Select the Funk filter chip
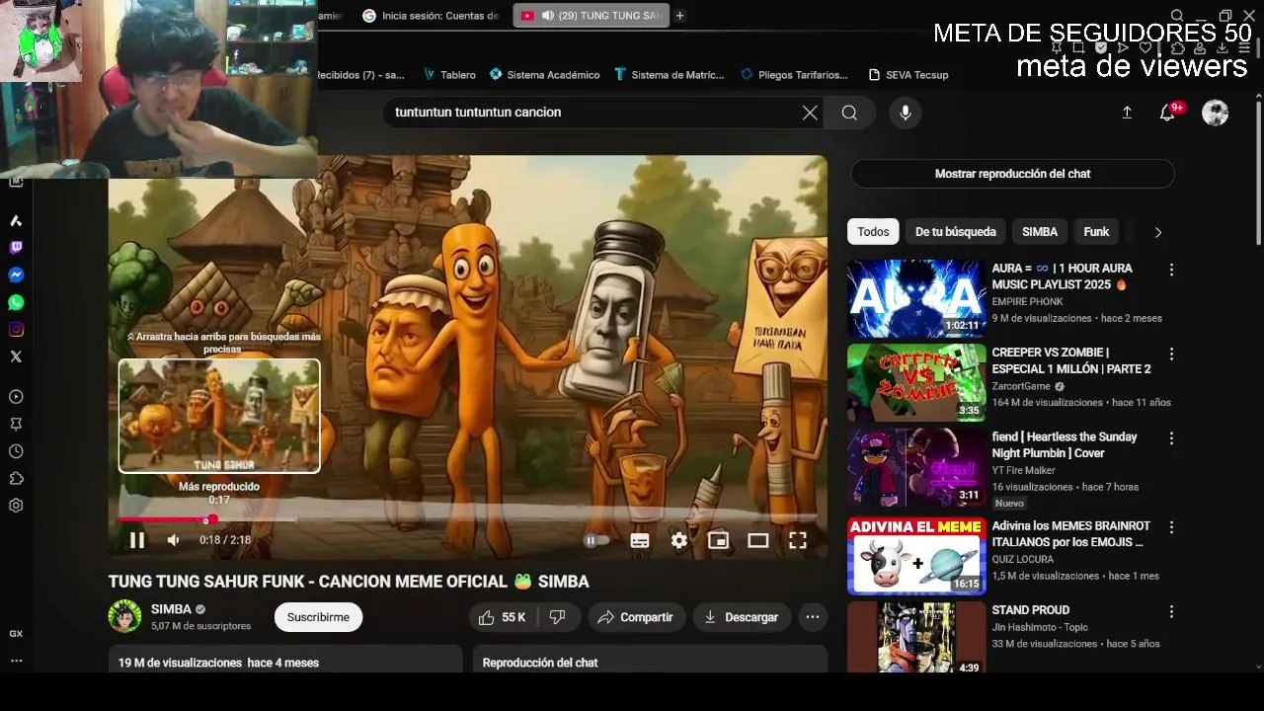This screenshot has width=1264, height=711. tap(1096, 232)
